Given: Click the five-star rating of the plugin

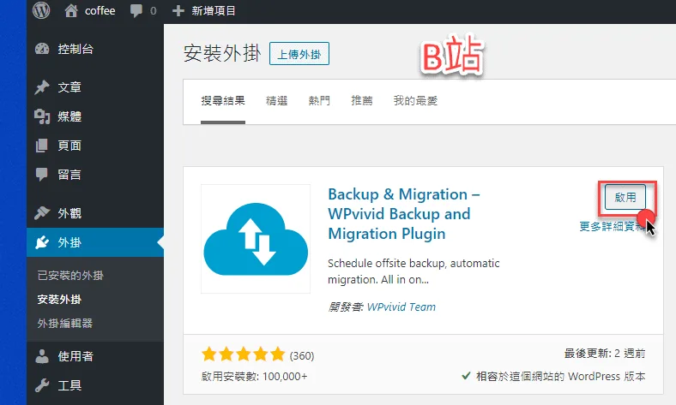Looking at the screenshot, I should (243, 354).
